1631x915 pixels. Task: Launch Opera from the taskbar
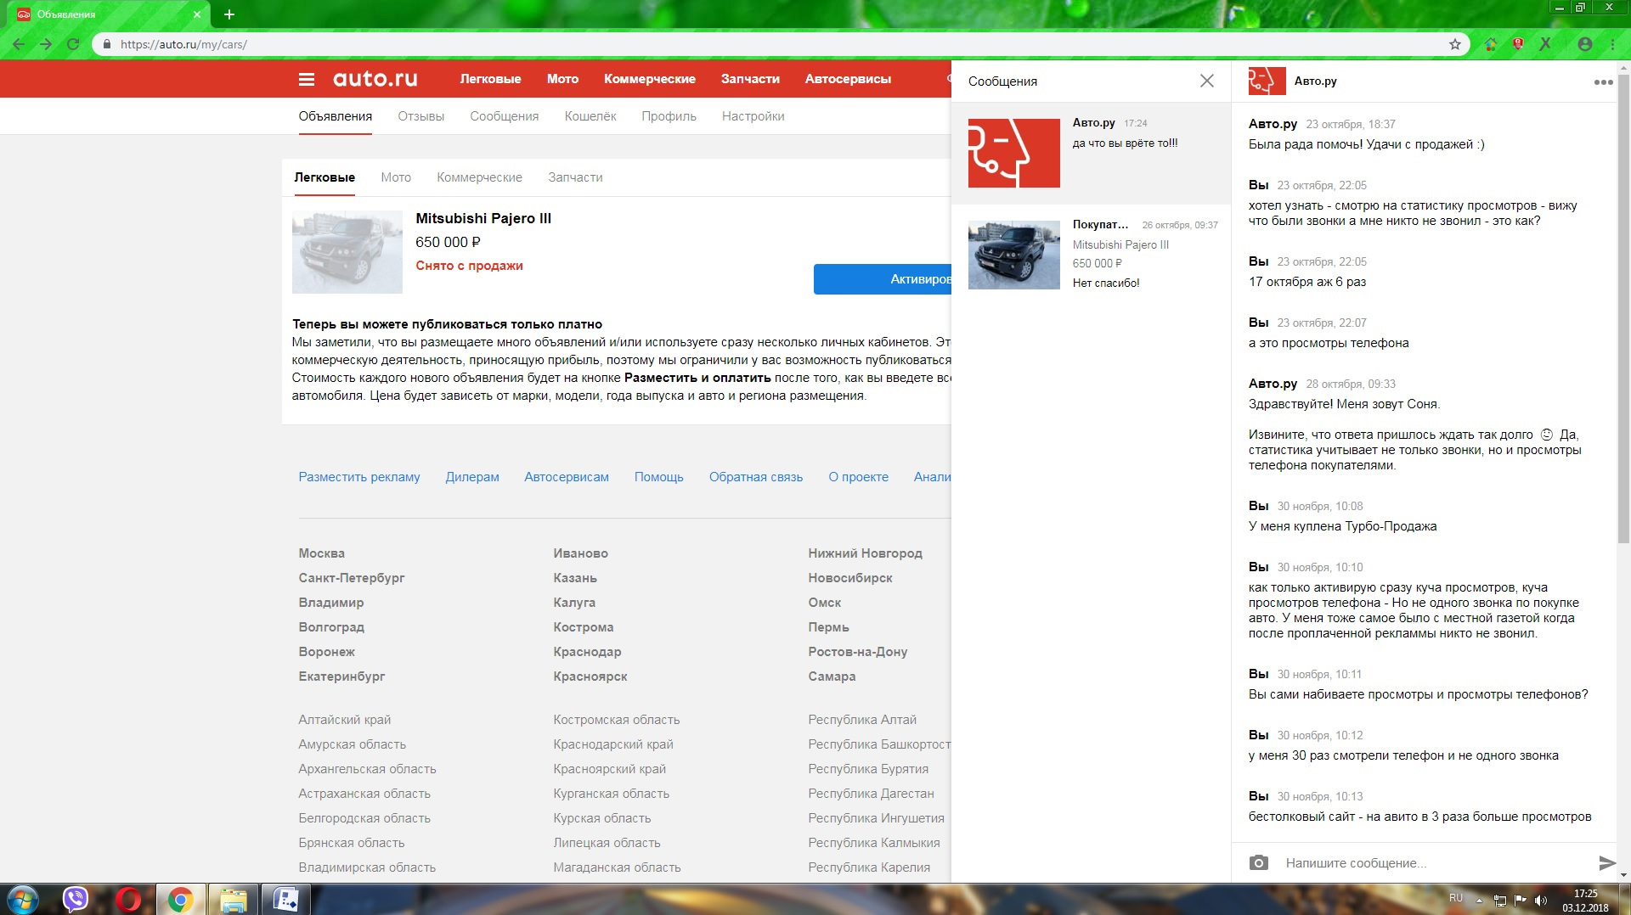click(128, 899)
